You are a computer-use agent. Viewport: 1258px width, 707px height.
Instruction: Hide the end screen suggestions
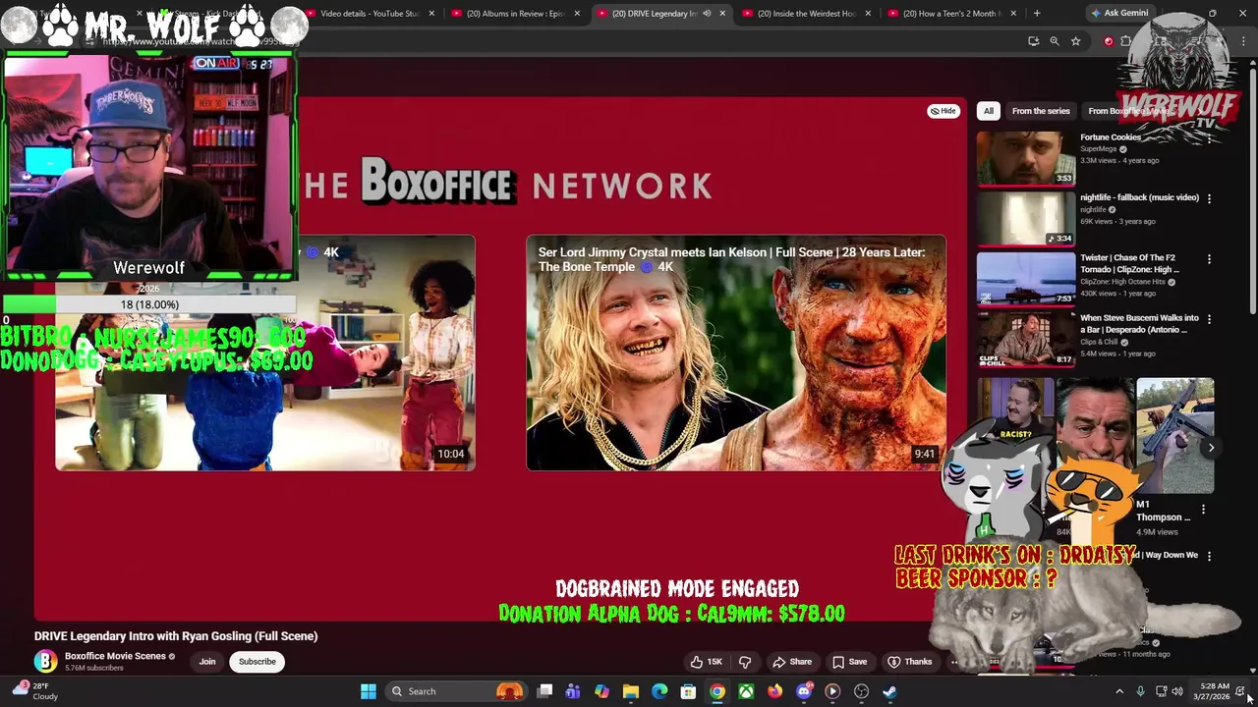943,111
